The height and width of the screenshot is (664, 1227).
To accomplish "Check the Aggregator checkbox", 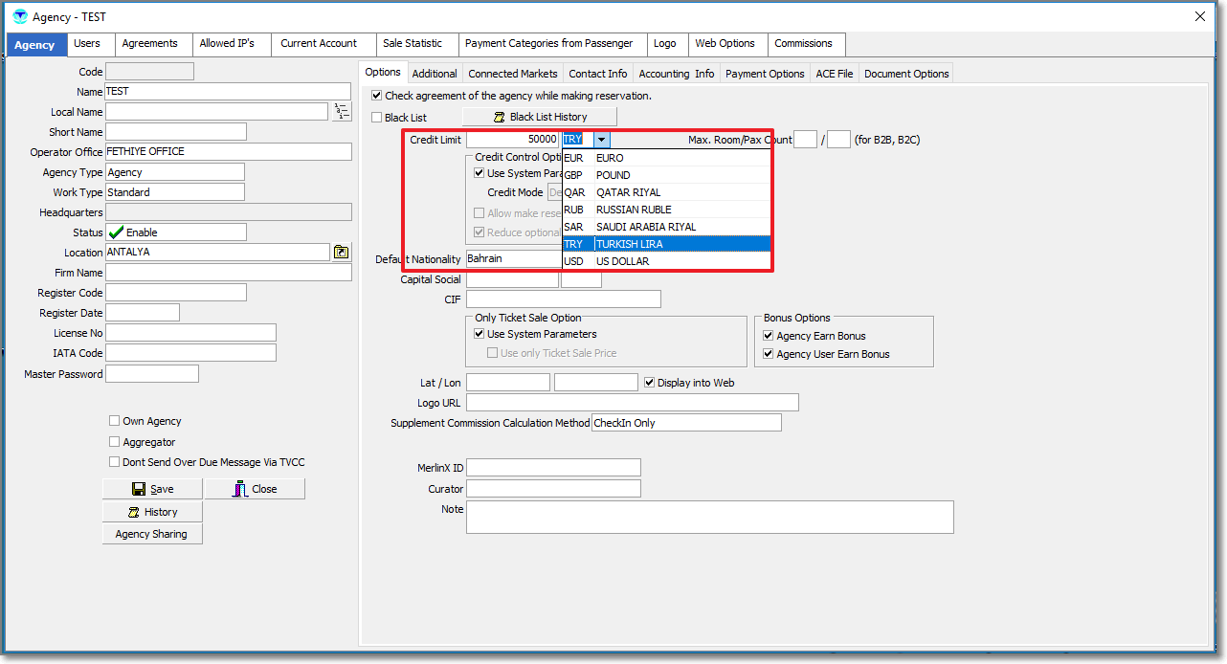I will (115, 442).
